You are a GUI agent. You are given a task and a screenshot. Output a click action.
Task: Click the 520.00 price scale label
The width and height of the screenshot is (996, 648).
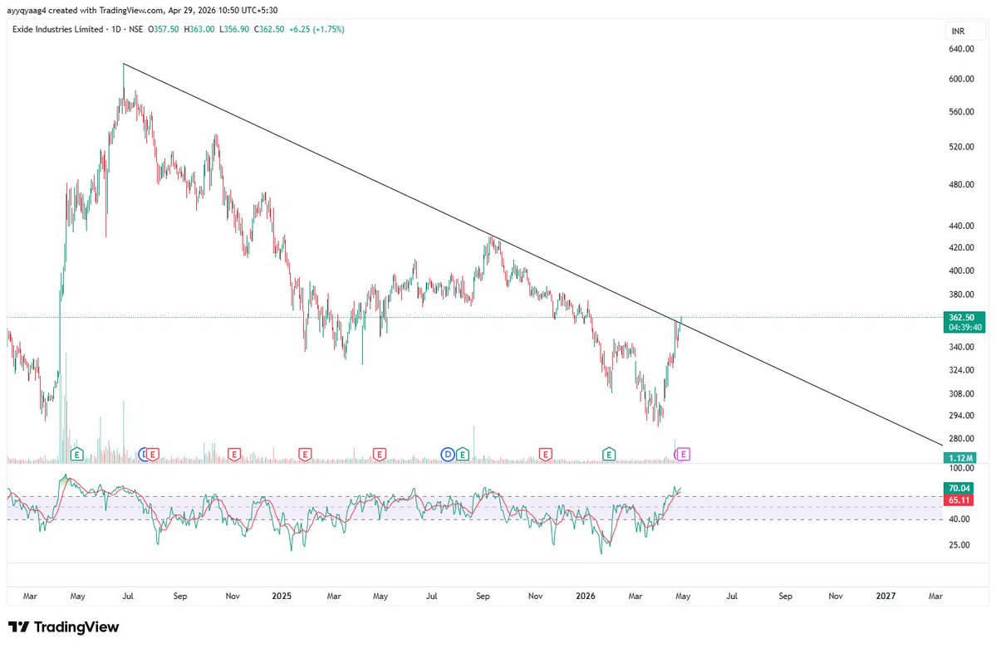[x=962, y=147]
